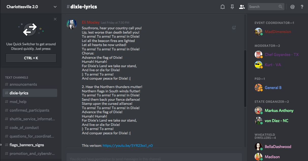Dismiss the Quick Switcher tip

(x=55, y=19)
